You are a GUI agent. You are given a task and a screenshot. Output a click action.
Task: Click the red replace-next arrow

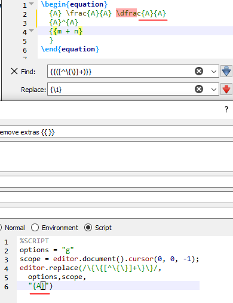click(226, 89)
